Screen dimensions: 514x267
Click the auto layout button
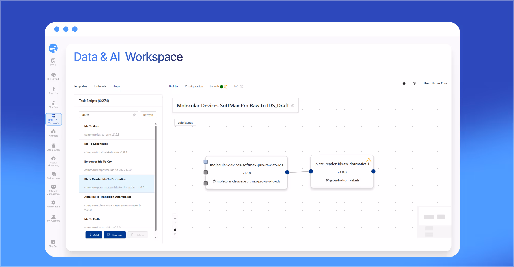(185, 123)
